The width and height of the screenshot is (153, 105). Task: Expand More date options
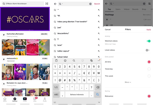point(128,82)
